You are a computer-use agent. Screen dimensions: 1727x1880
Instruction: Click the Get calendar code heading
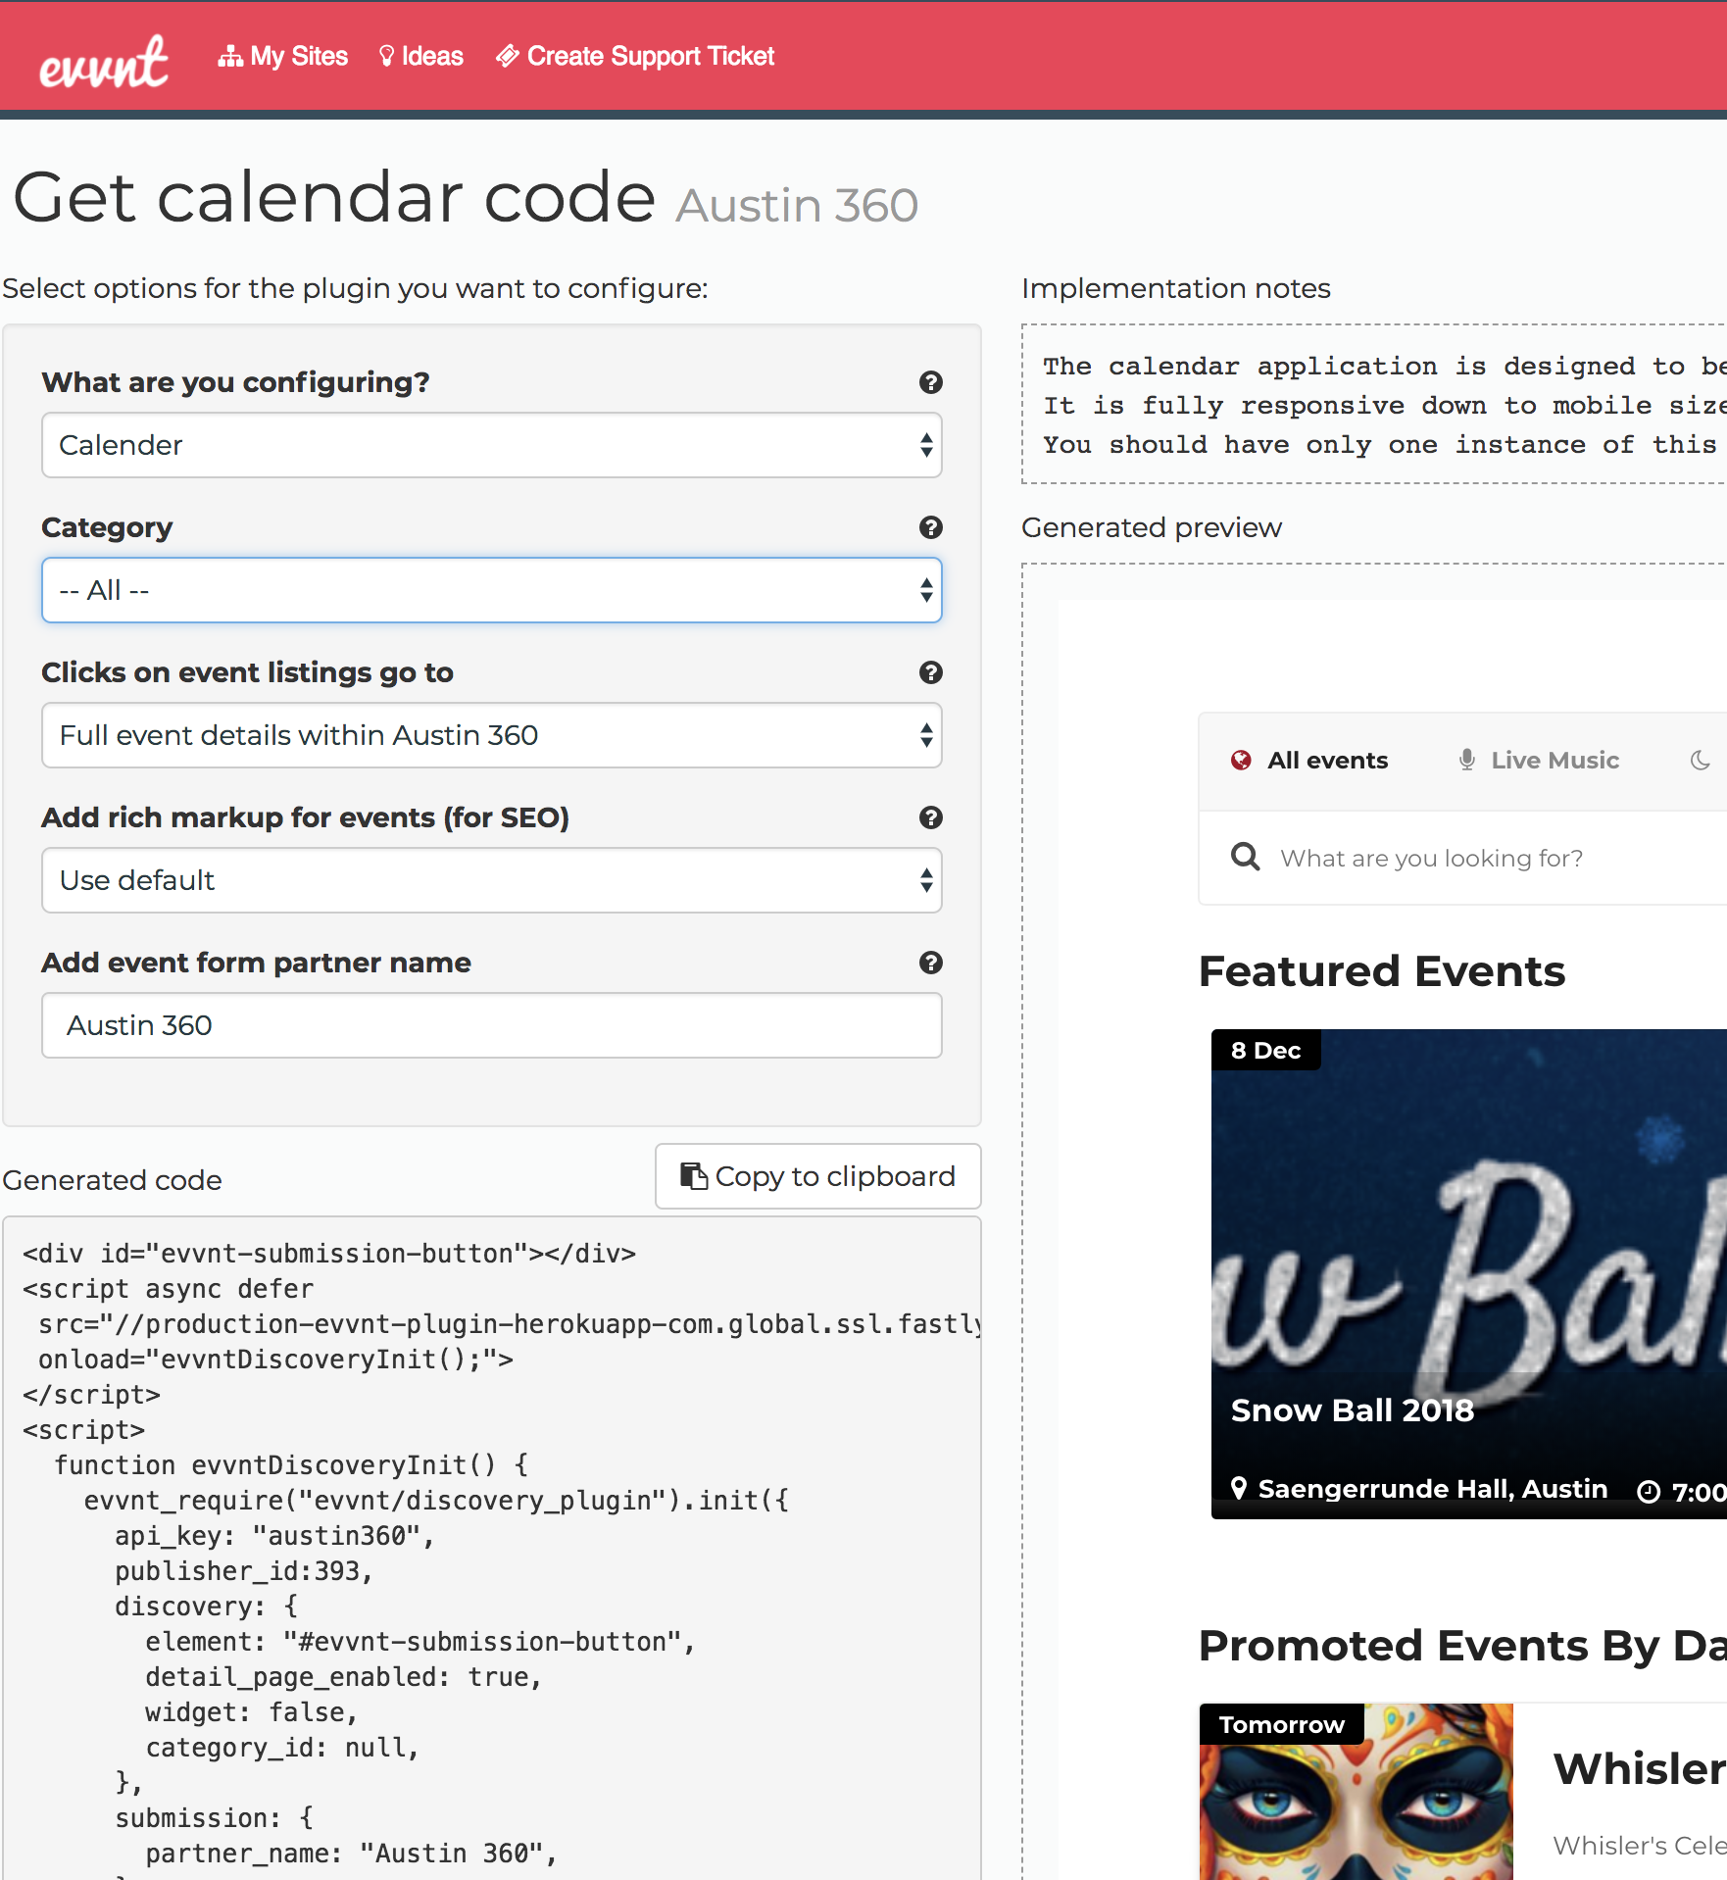(333, 198)
